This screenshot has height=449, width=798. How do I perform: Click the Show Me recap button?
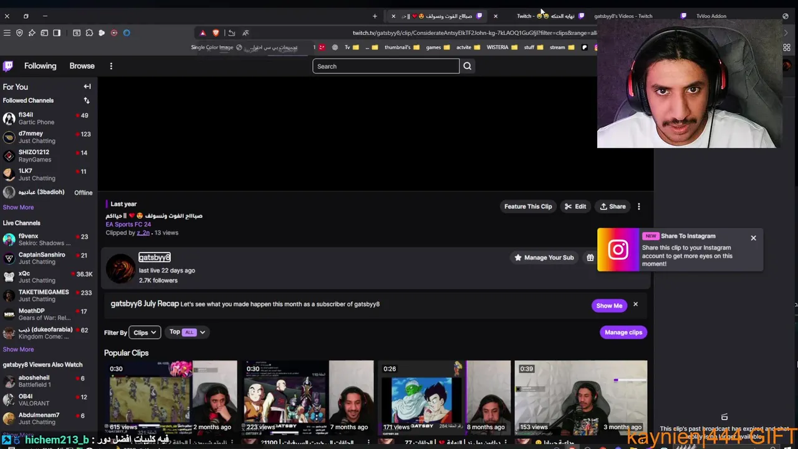coord(609,306)
